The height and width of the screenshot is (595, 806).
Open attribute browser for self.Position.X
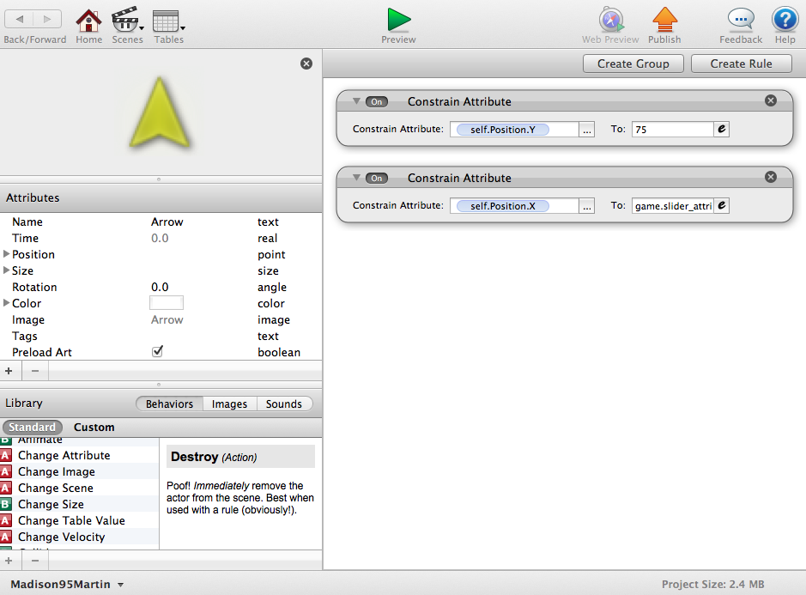coord(587,206)
